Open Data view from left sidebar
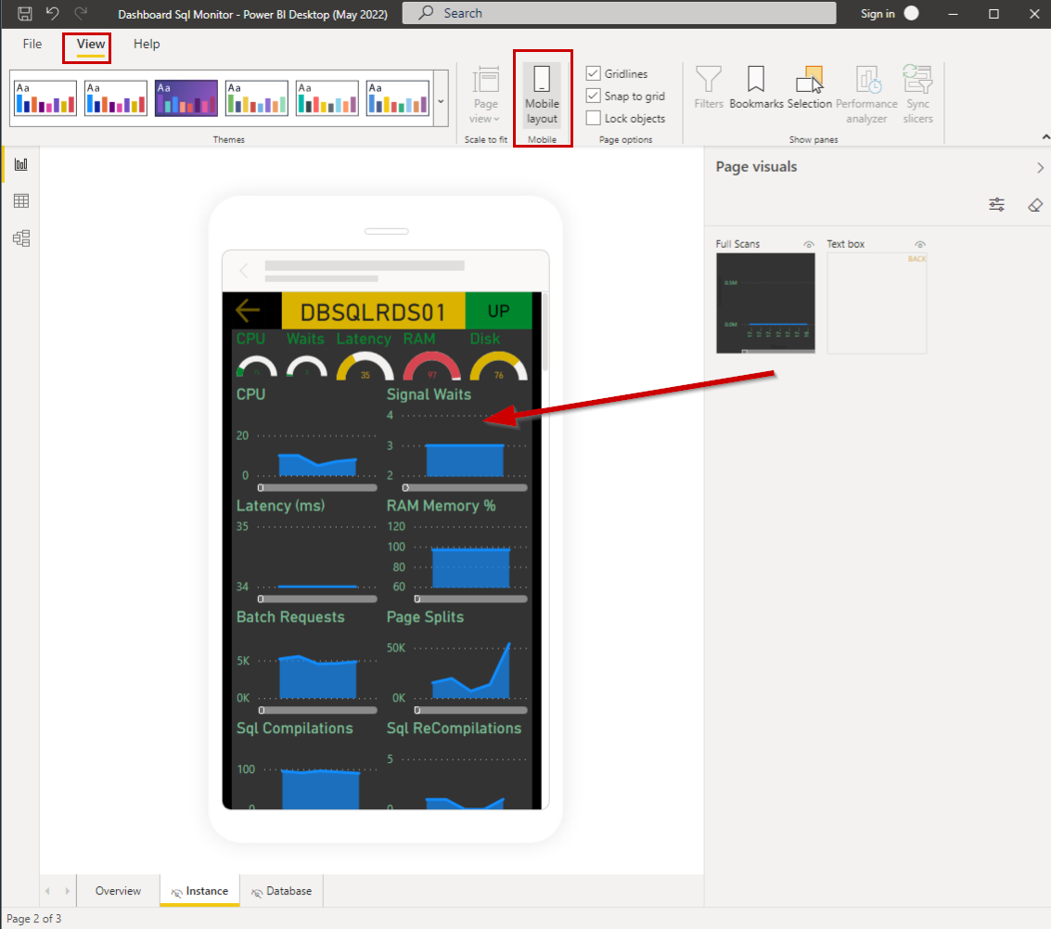This screenshot has width=1051, height=929. [20, 200]
